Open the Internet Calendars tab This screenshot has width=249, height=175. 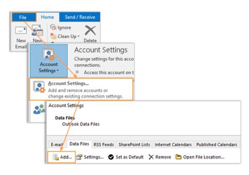[x=173, y=145]
